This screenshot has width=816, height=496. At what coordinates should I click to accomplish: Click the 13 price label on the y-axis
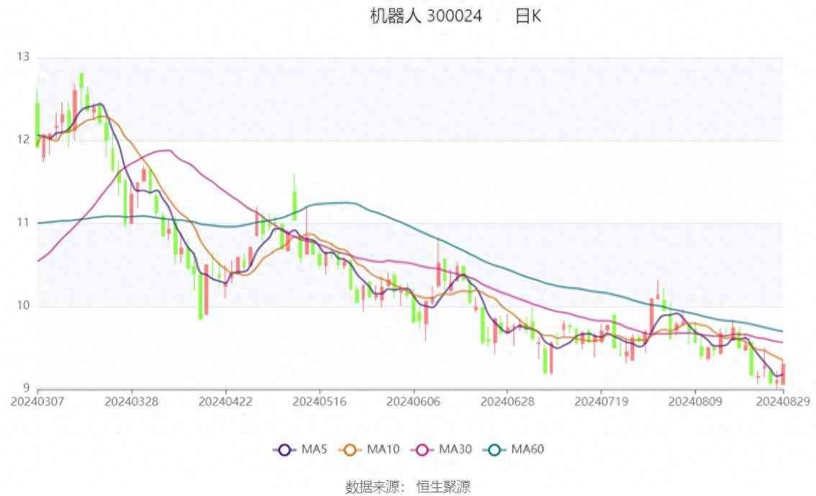coord(23,56)
